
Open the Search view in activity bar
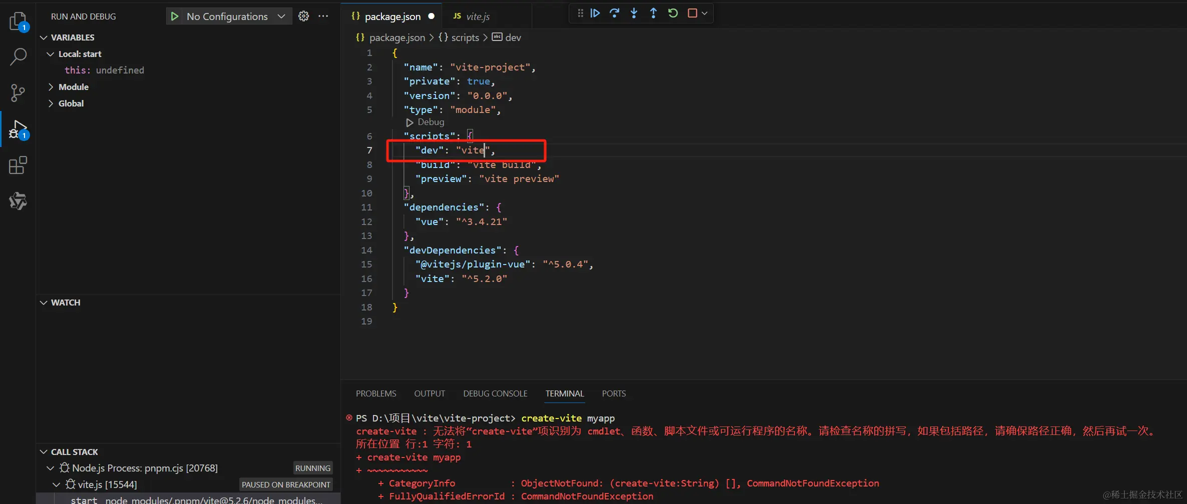tap(19, 56)
